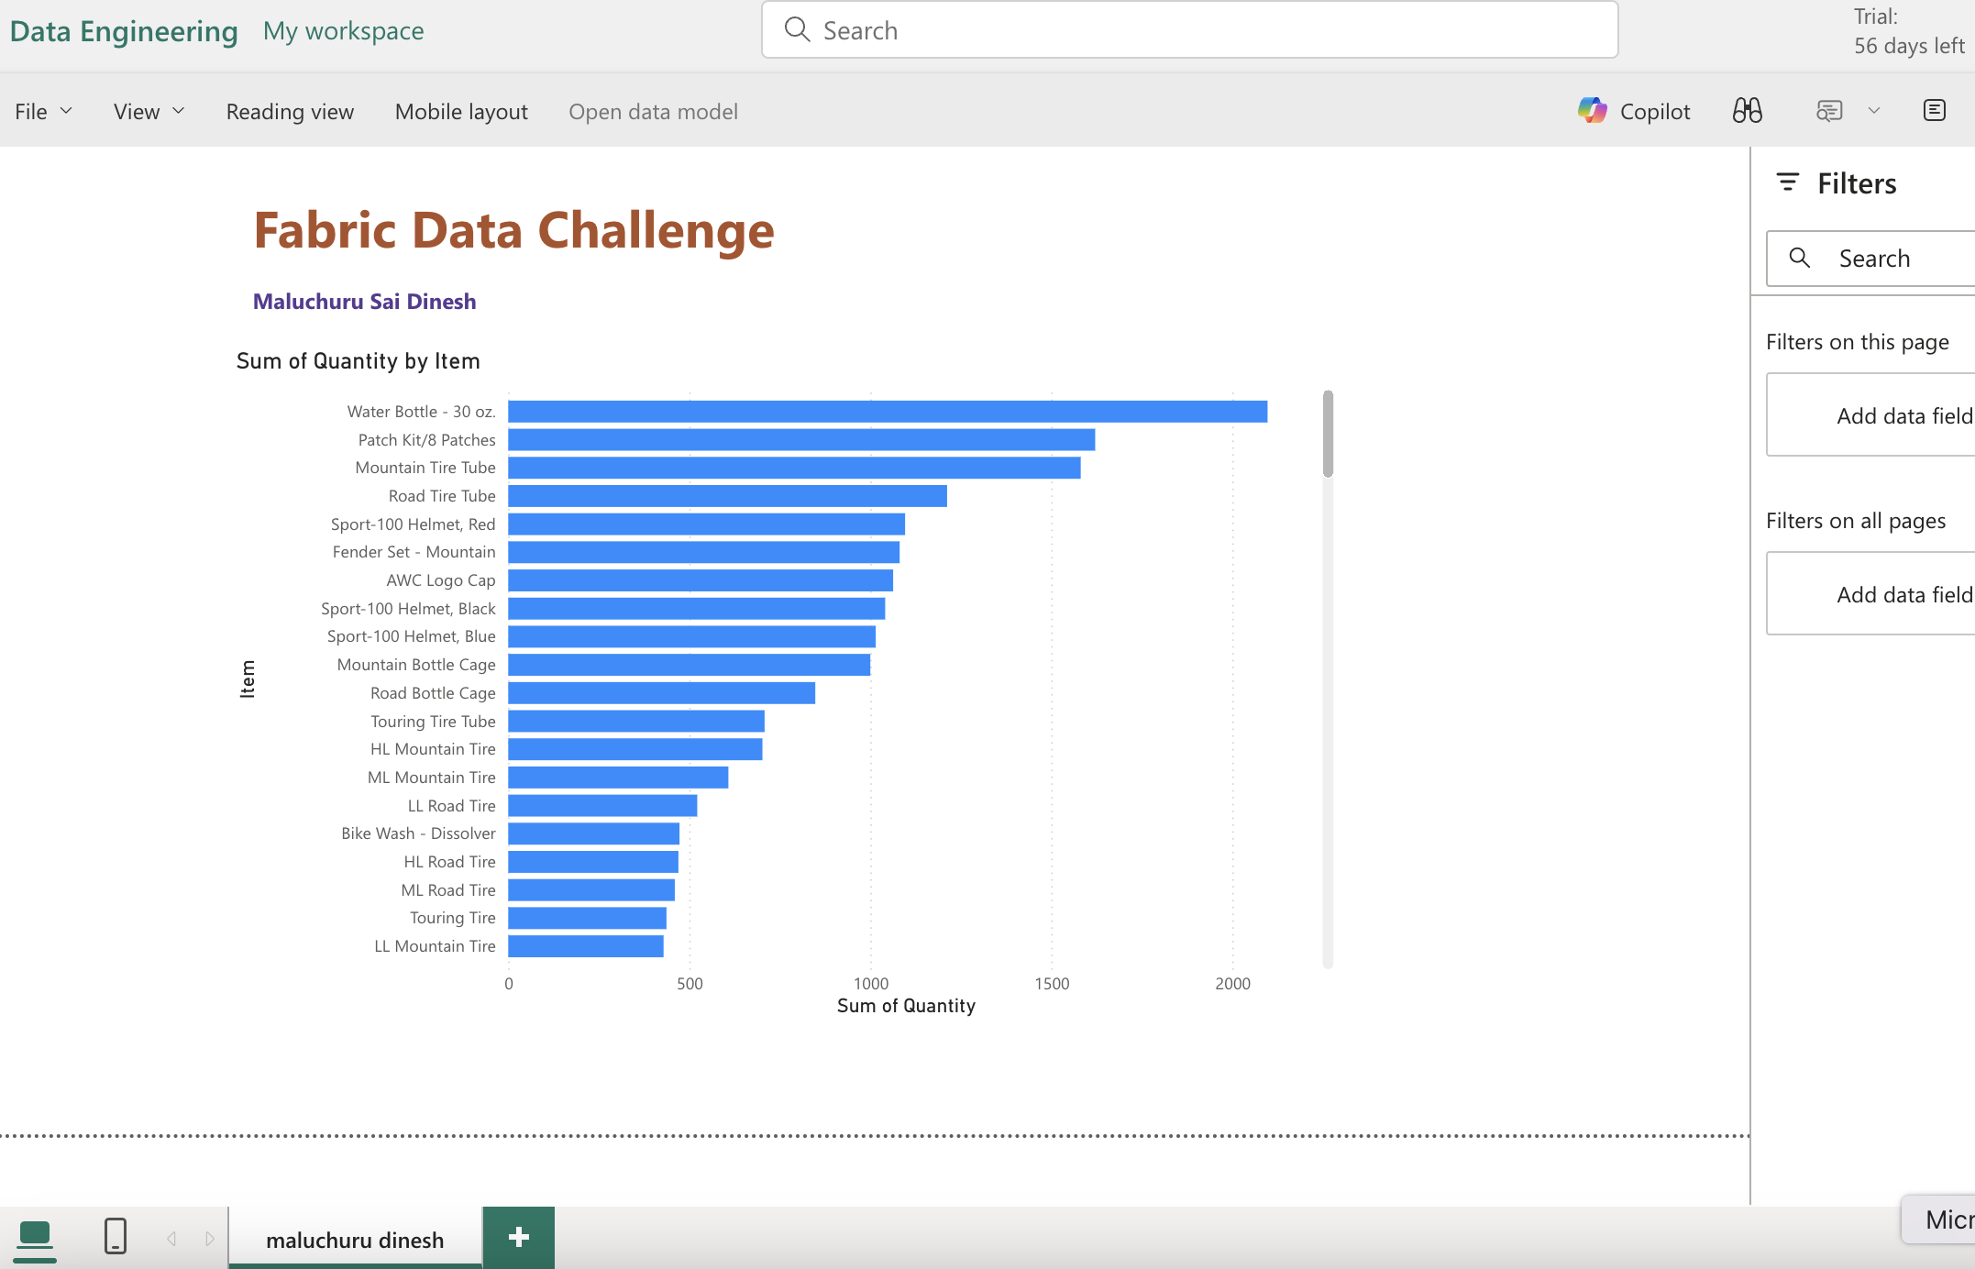Click the Fabric Data Challenge title

point(513,229)
